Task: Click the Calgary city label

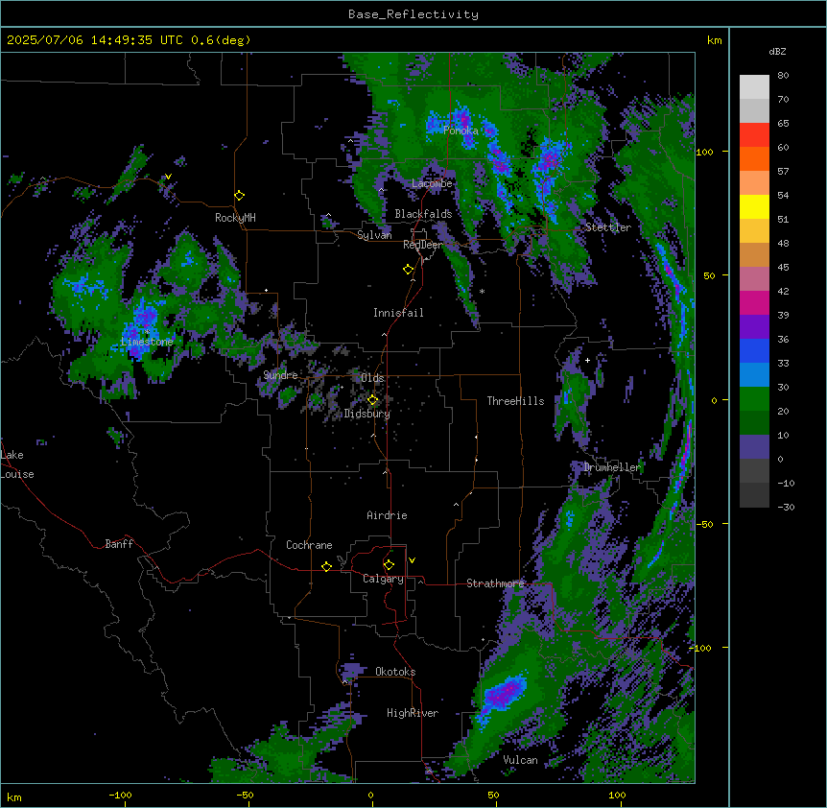Action: point(383,579)
